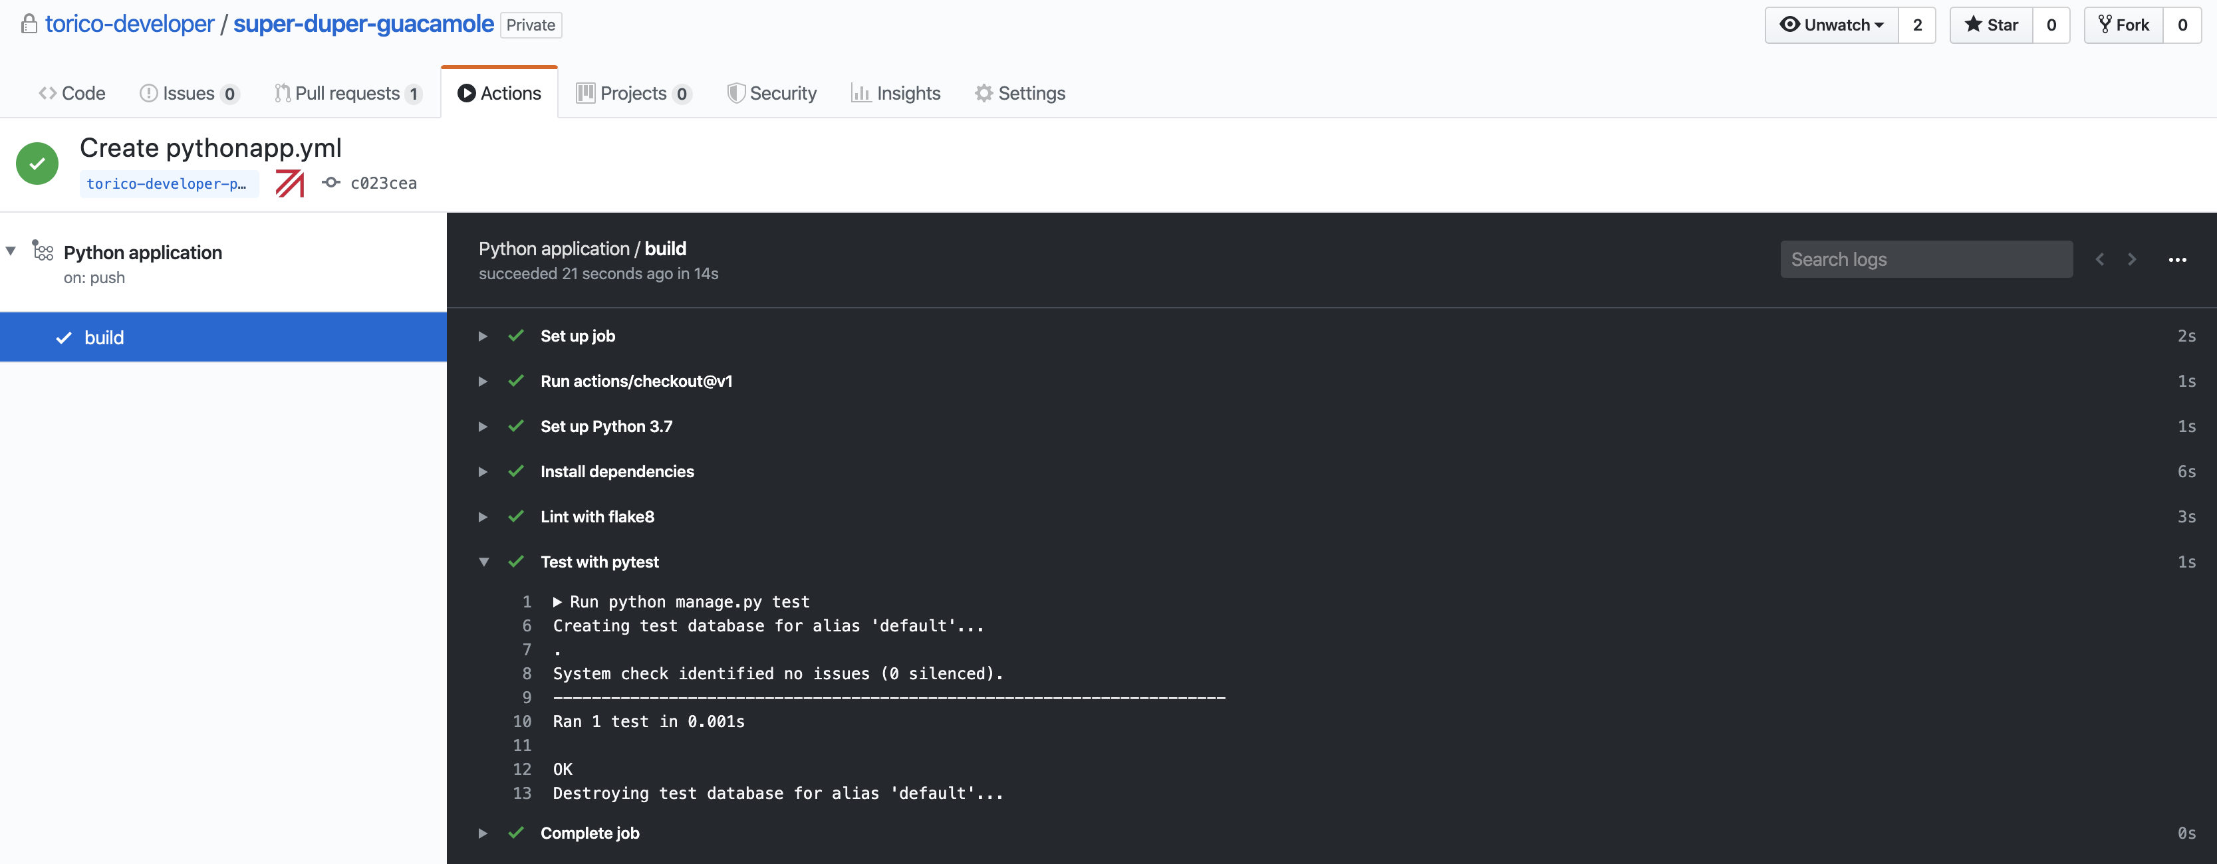This screenshot has height=864, width=2217.
Task: Click the lock icon beside repository name
Action: (29, 24)
